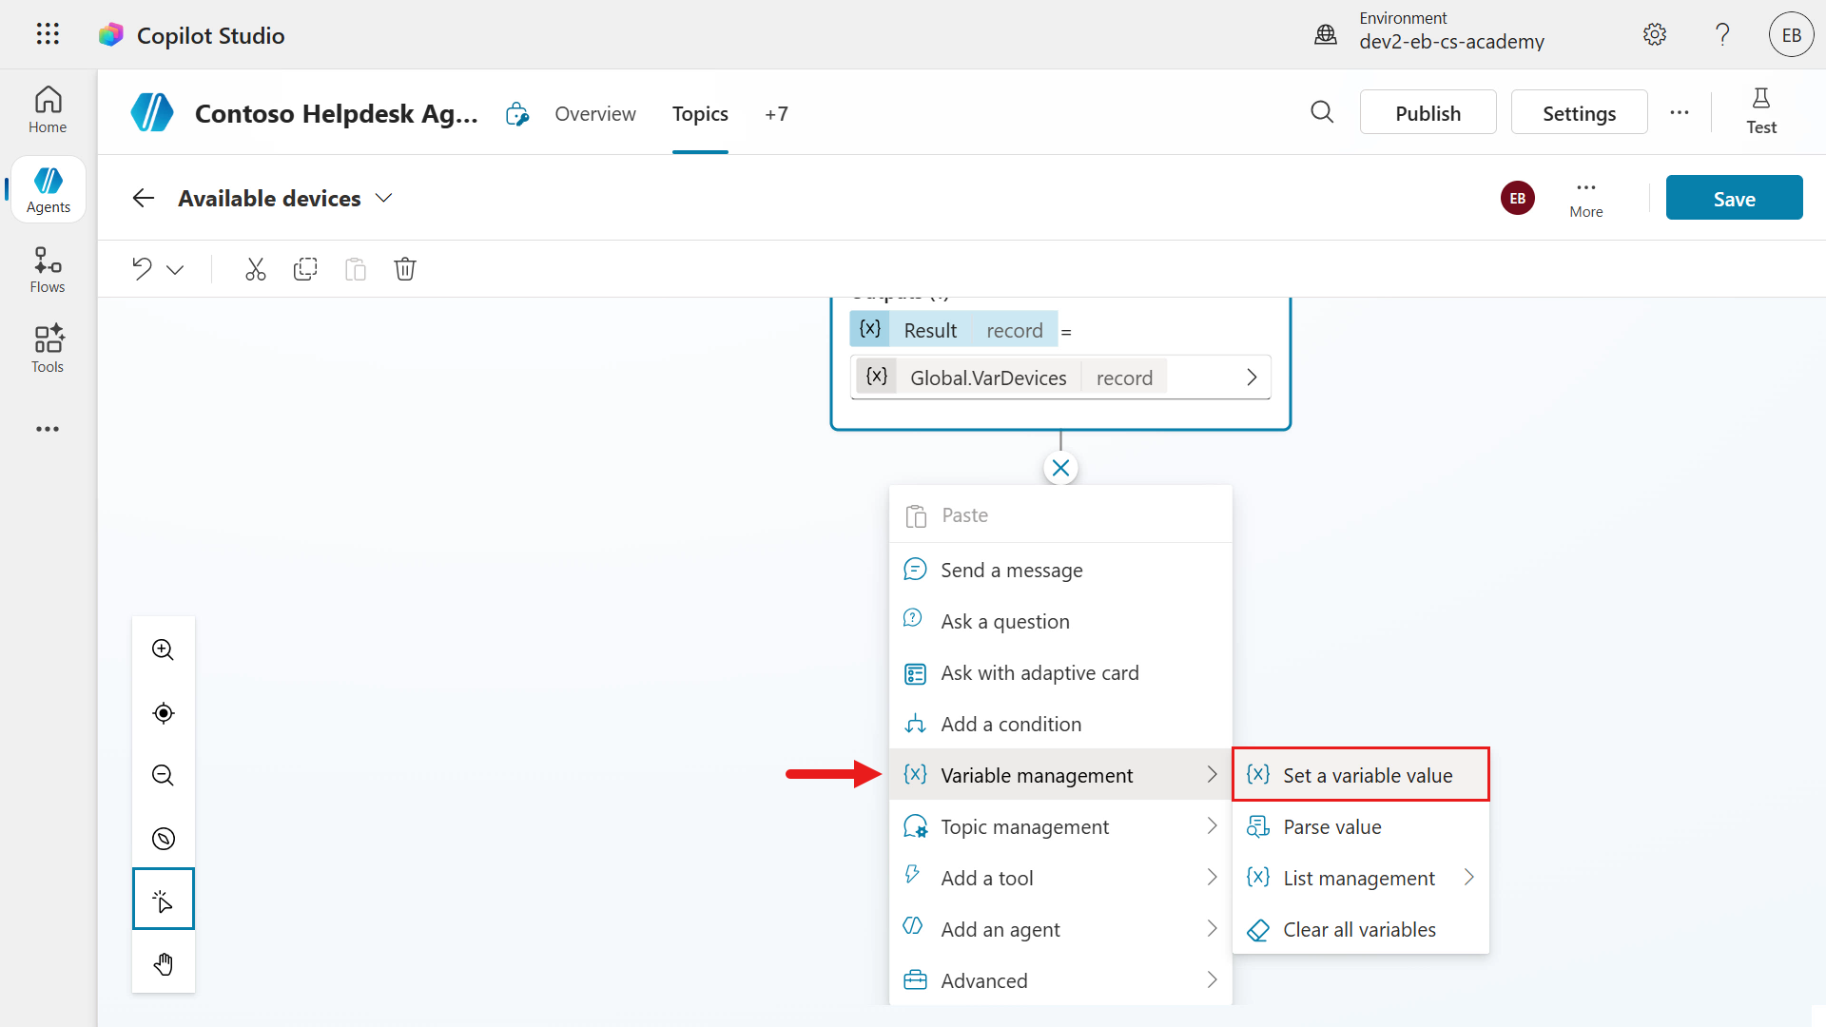Cut the selected node with the scissors icon
Viewport: 1826px width, 1027px height.
tap(255, 269)
